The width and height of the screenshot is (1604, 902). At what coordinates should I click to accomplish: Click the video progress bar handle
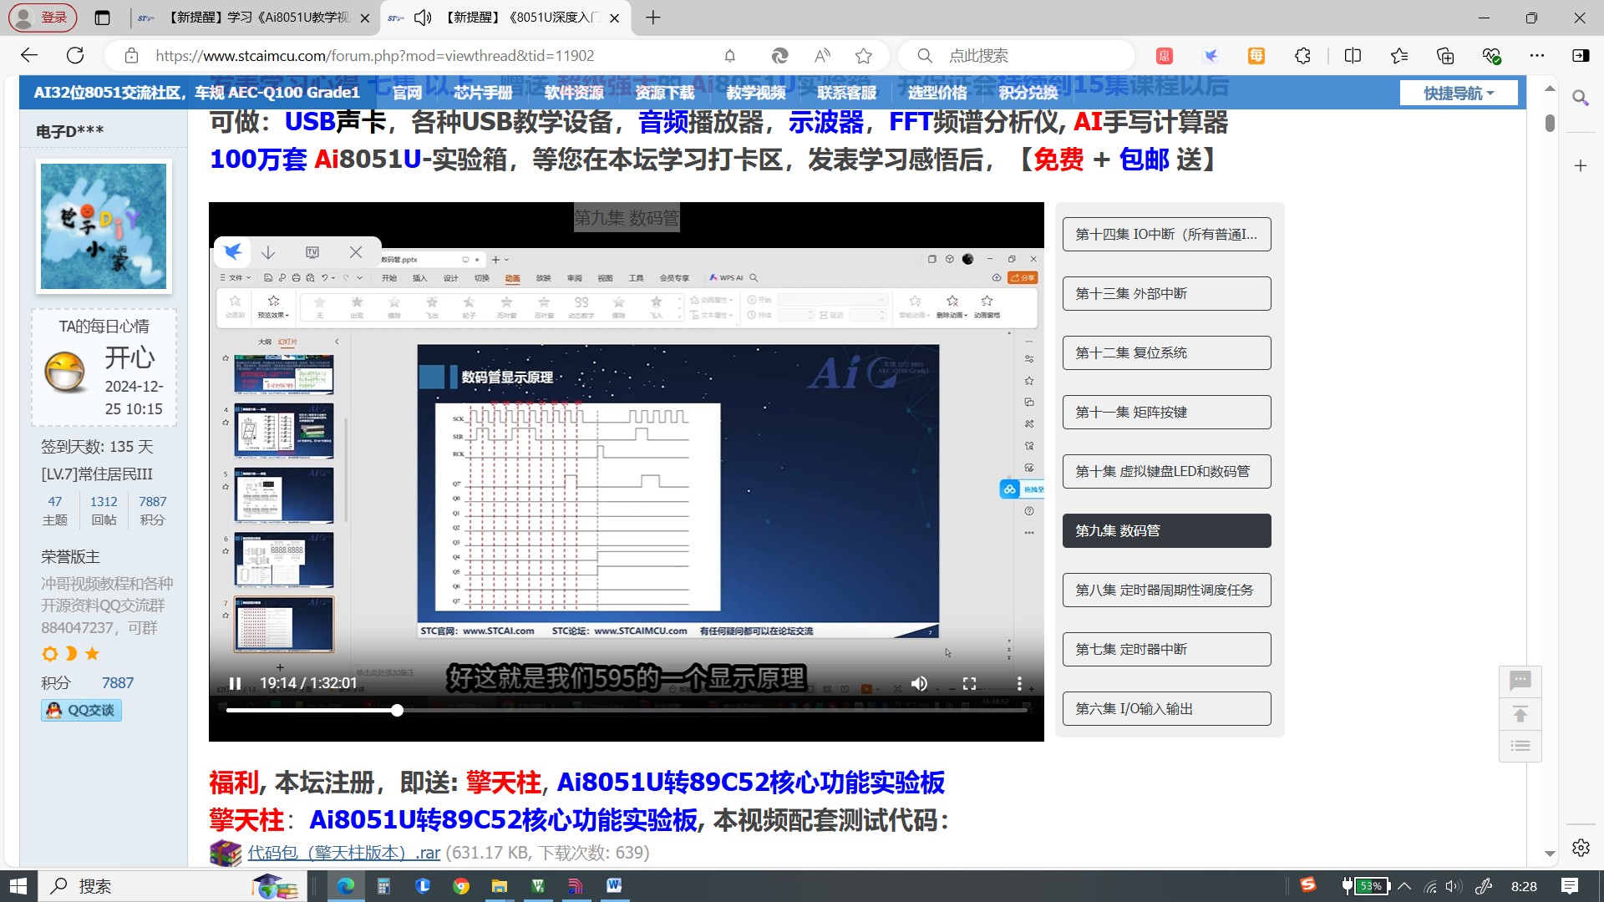(398, 710)
